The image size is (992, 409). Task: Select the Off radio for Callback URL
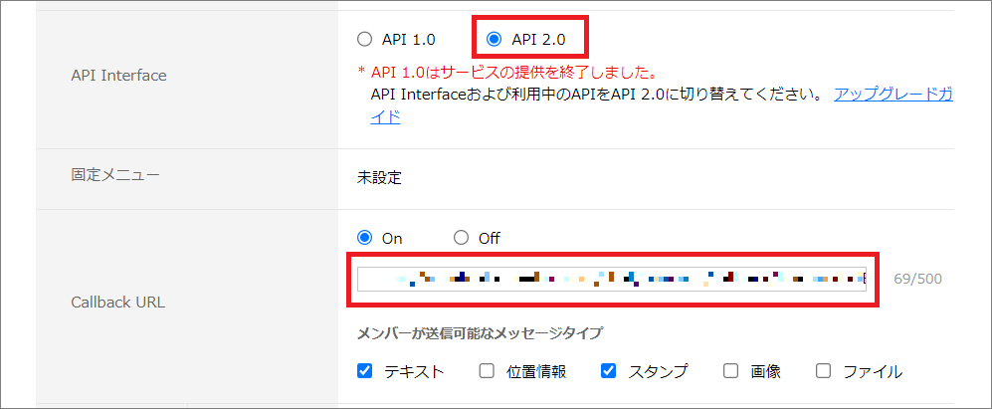(461, 238)
